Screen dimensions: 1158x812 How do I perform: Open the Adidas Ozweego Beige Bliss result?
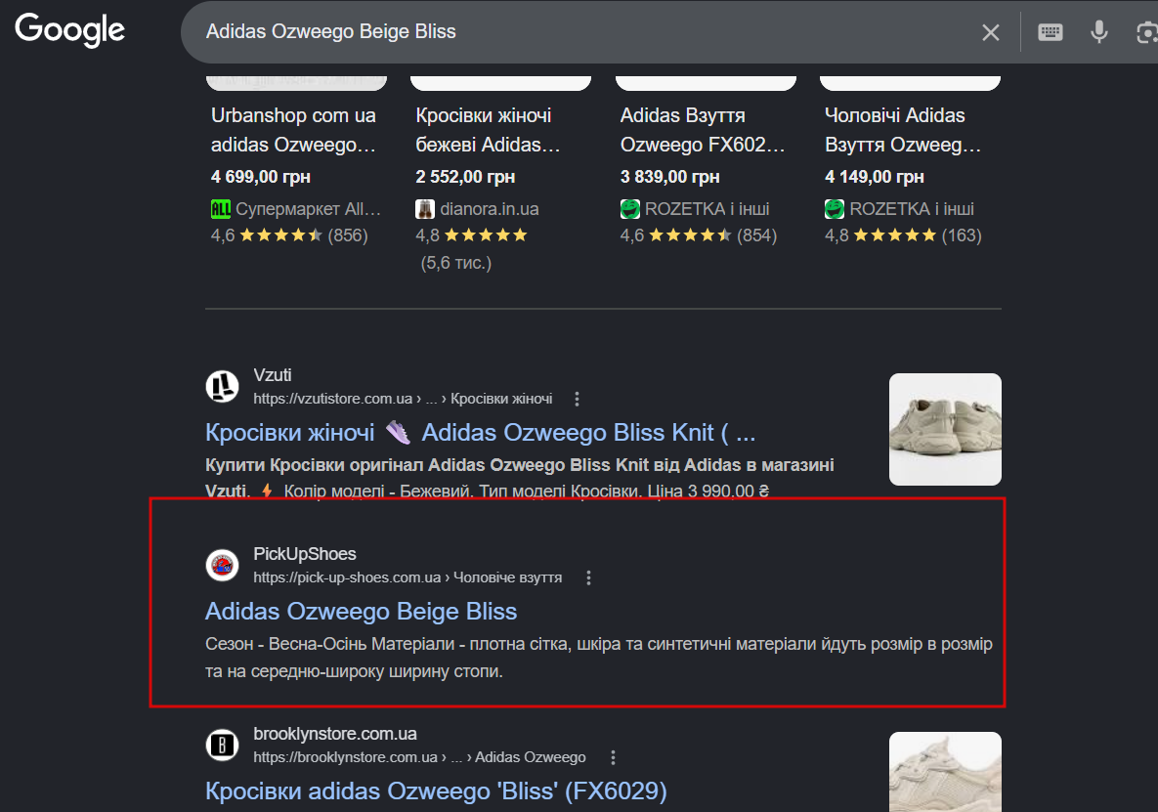tap(362, 612)
